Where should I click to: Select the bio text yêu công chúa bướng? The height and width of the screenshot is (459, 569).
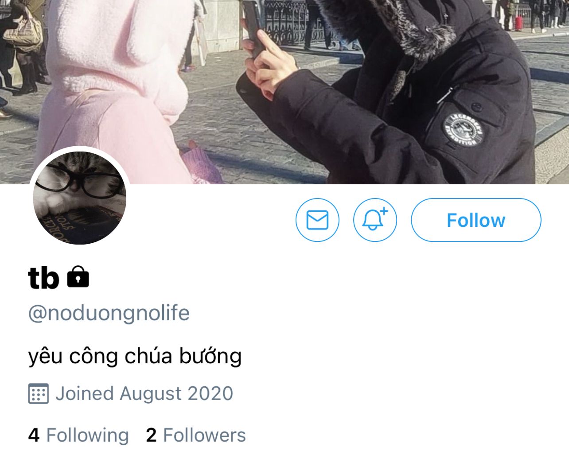tap(135, 356)
